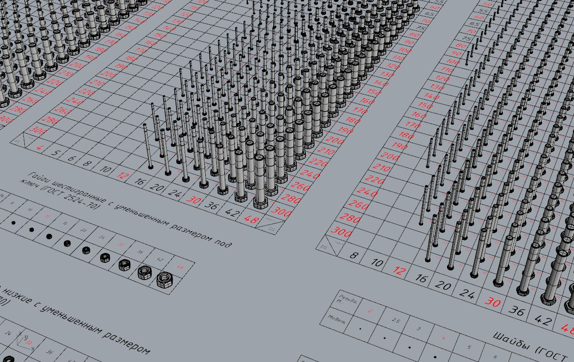The width and height of the screenshot is (574, 362).
Task: Click '16' bottom label of middle bolt table
Action: tap(140, 182)
